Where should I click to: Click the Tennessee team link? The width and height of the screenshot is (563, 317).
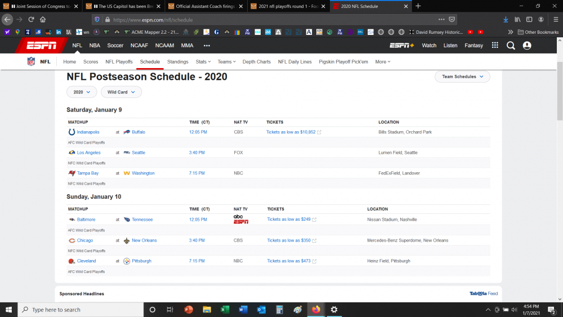(x=142, y=220)
